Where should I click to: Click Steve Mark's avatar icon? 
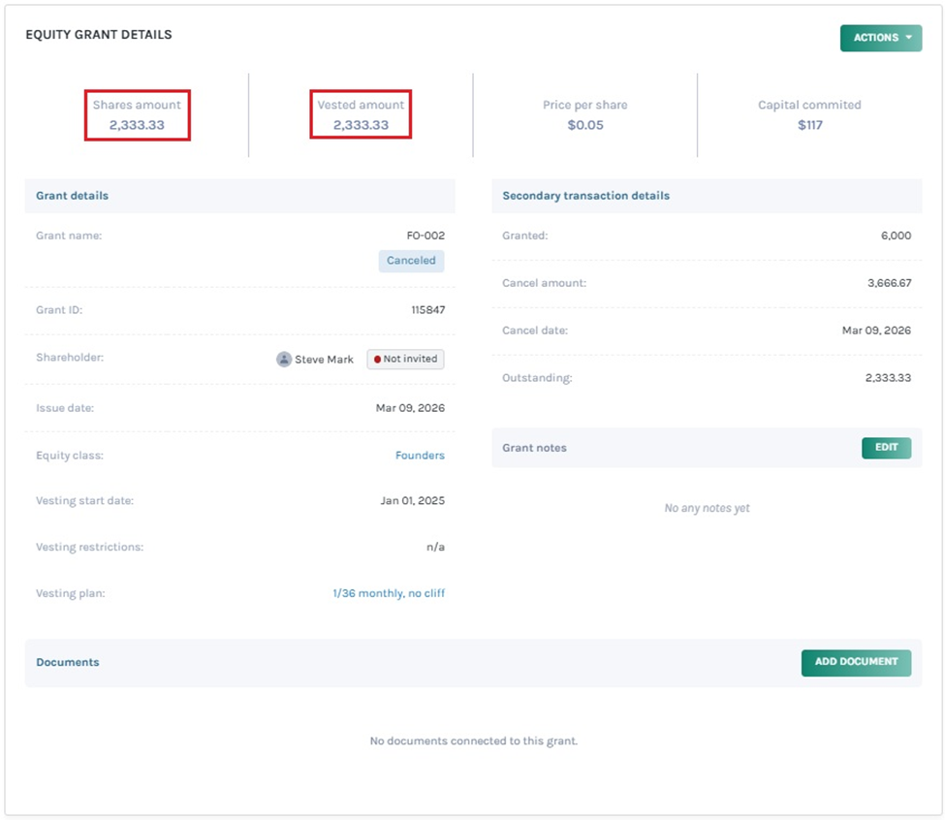(284, 359)
